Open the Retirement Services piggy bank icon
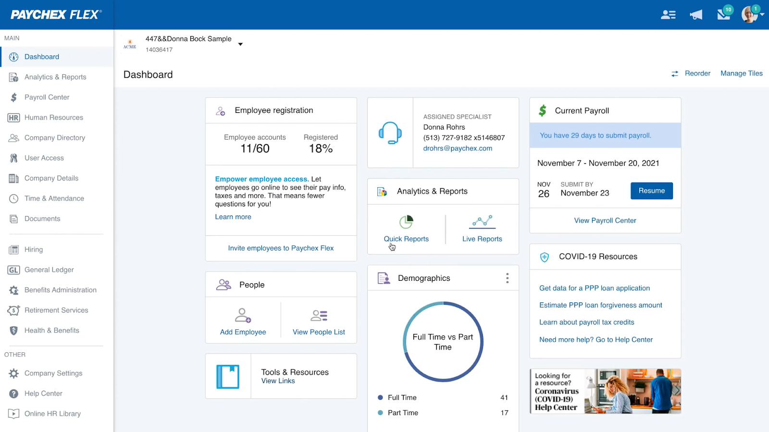This screenshot has height=432, width=769. pos(13,310)
